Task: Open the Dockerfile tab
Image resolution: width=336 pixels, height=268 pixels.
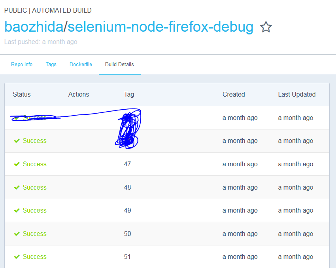Action: tap(81, 65)
